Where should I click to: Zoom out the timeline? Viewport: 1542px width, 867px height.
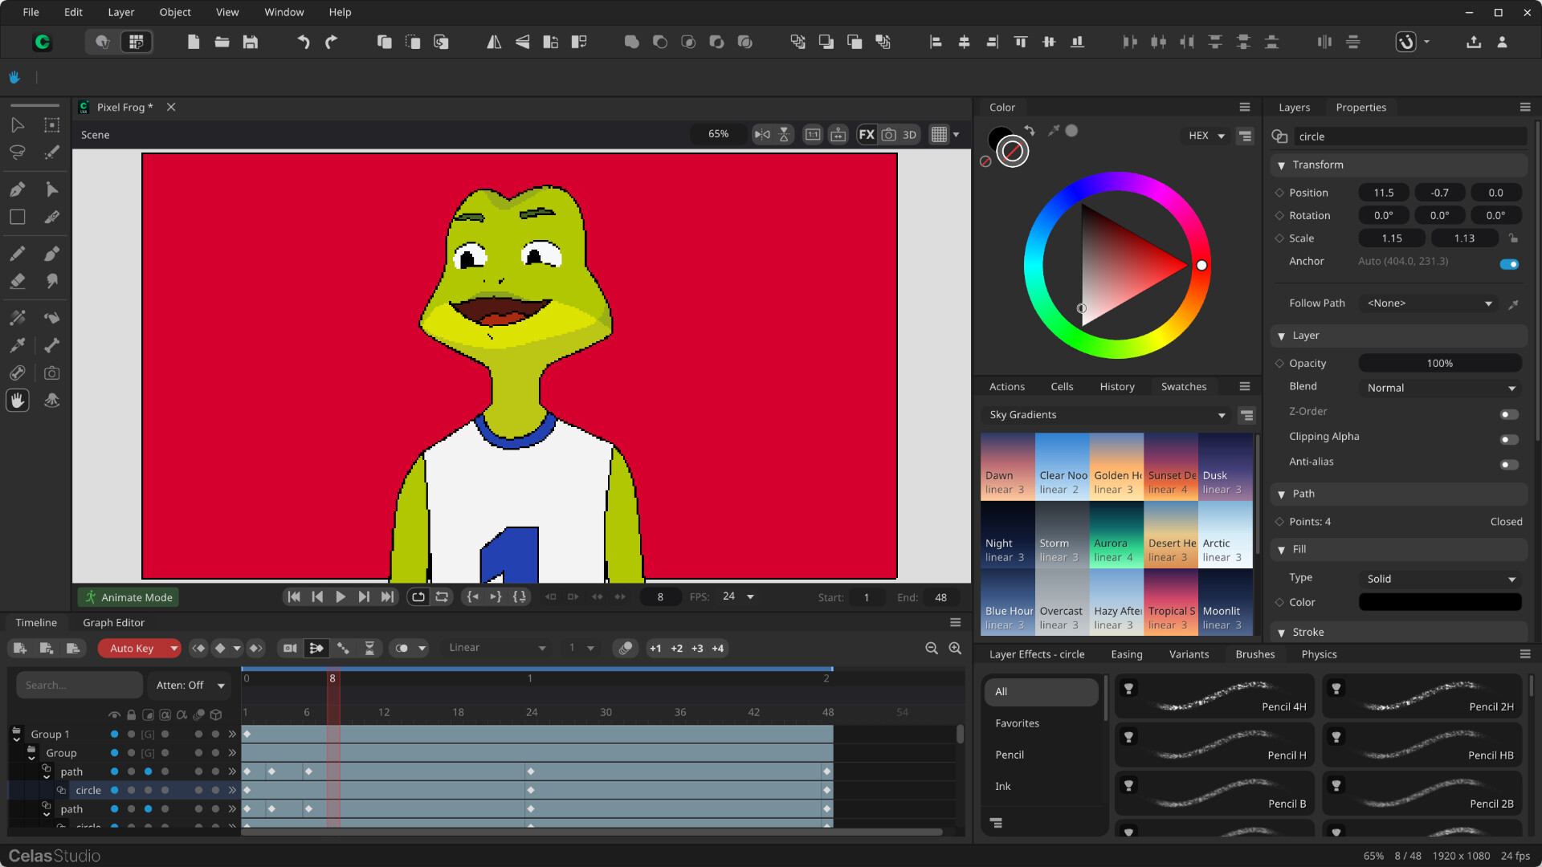[x=932, y=648]
